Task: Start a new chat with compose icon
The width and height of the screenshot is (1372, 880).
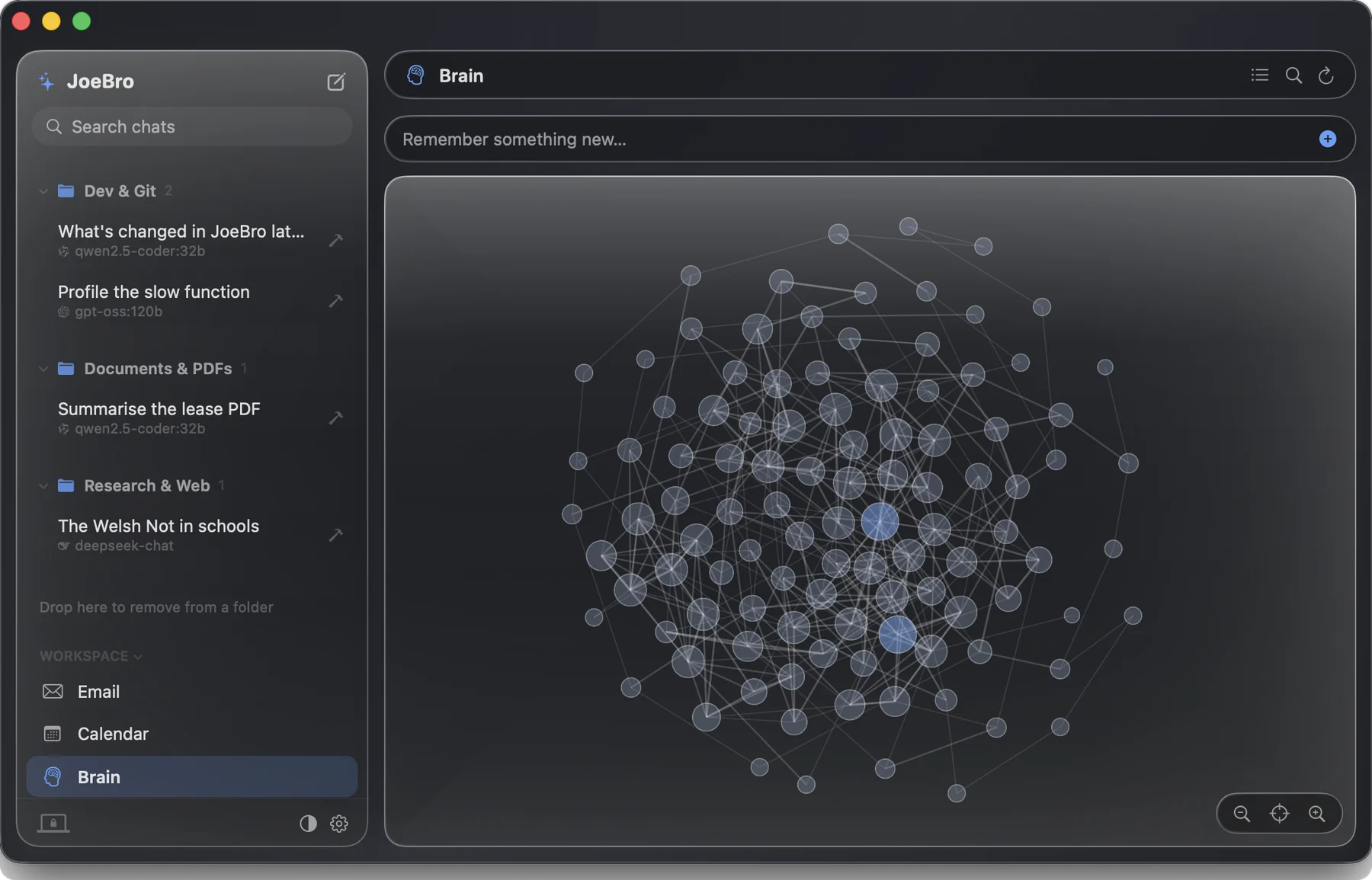Action: click(336, 82)
